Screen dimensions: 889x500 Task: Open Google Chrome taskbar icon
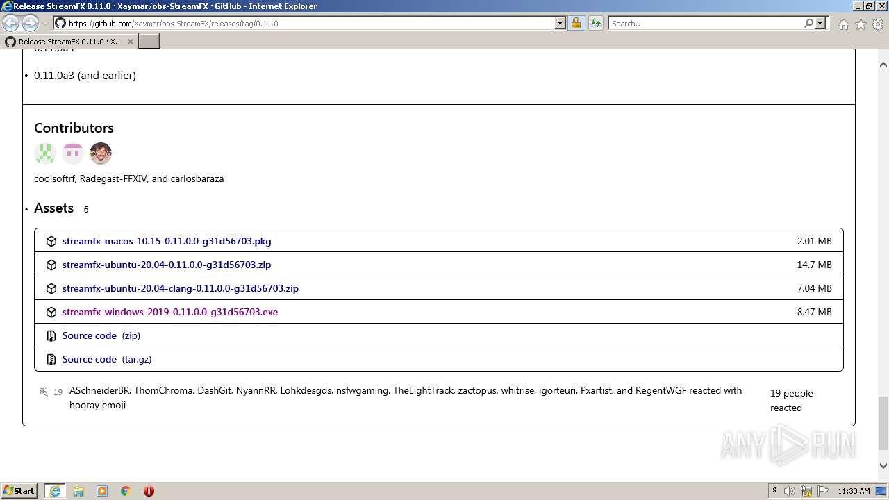point(126,491)
